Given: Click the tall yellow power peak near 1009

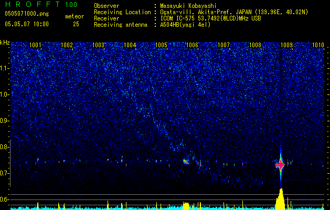Looking at the screenshot, I should tap(280, 199).
